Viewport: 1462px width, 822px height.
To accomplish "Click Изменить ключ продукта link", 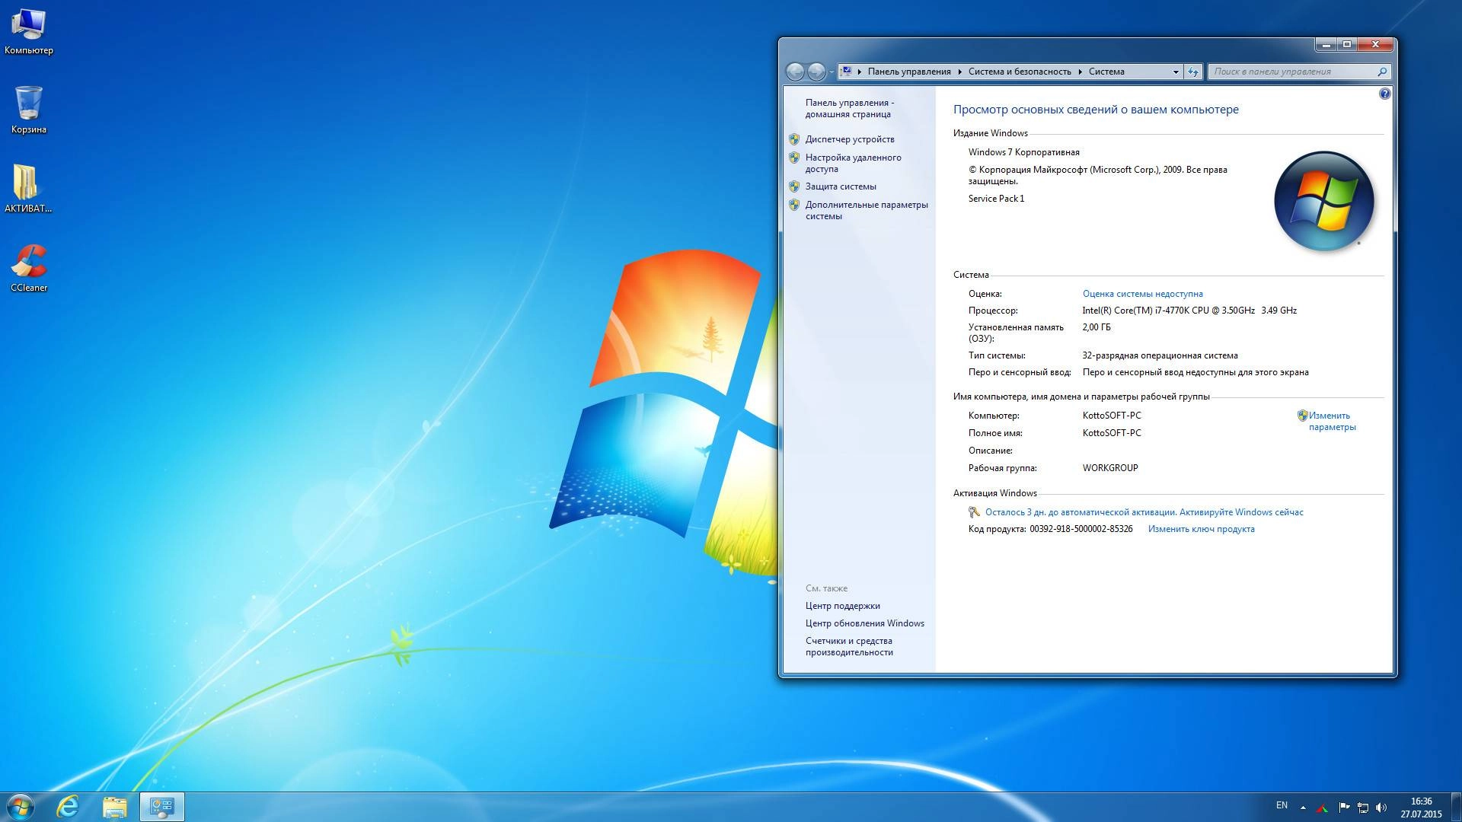I will (1201, 529).
